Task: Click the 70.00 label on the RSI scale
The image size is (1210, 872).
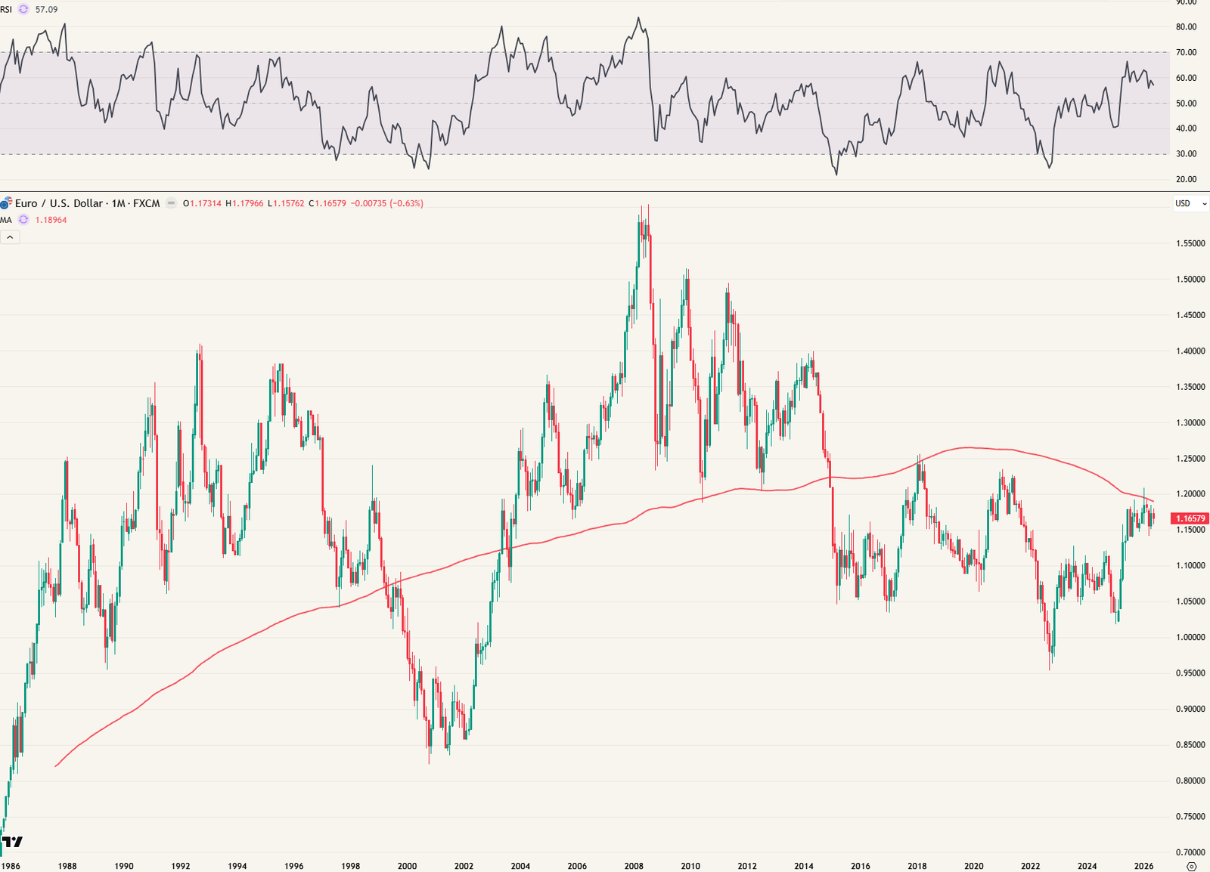Action: (1186, 52)
